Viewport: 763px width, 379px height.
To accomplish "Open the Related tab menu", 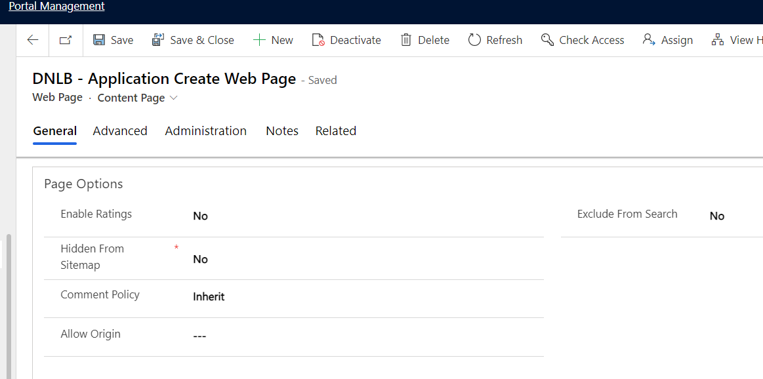I will (335, 131).
